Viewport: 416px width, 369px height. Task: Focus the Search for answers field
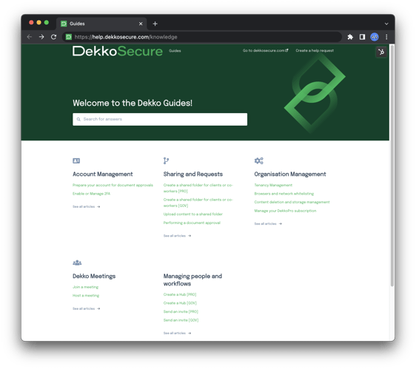point(160,119)
